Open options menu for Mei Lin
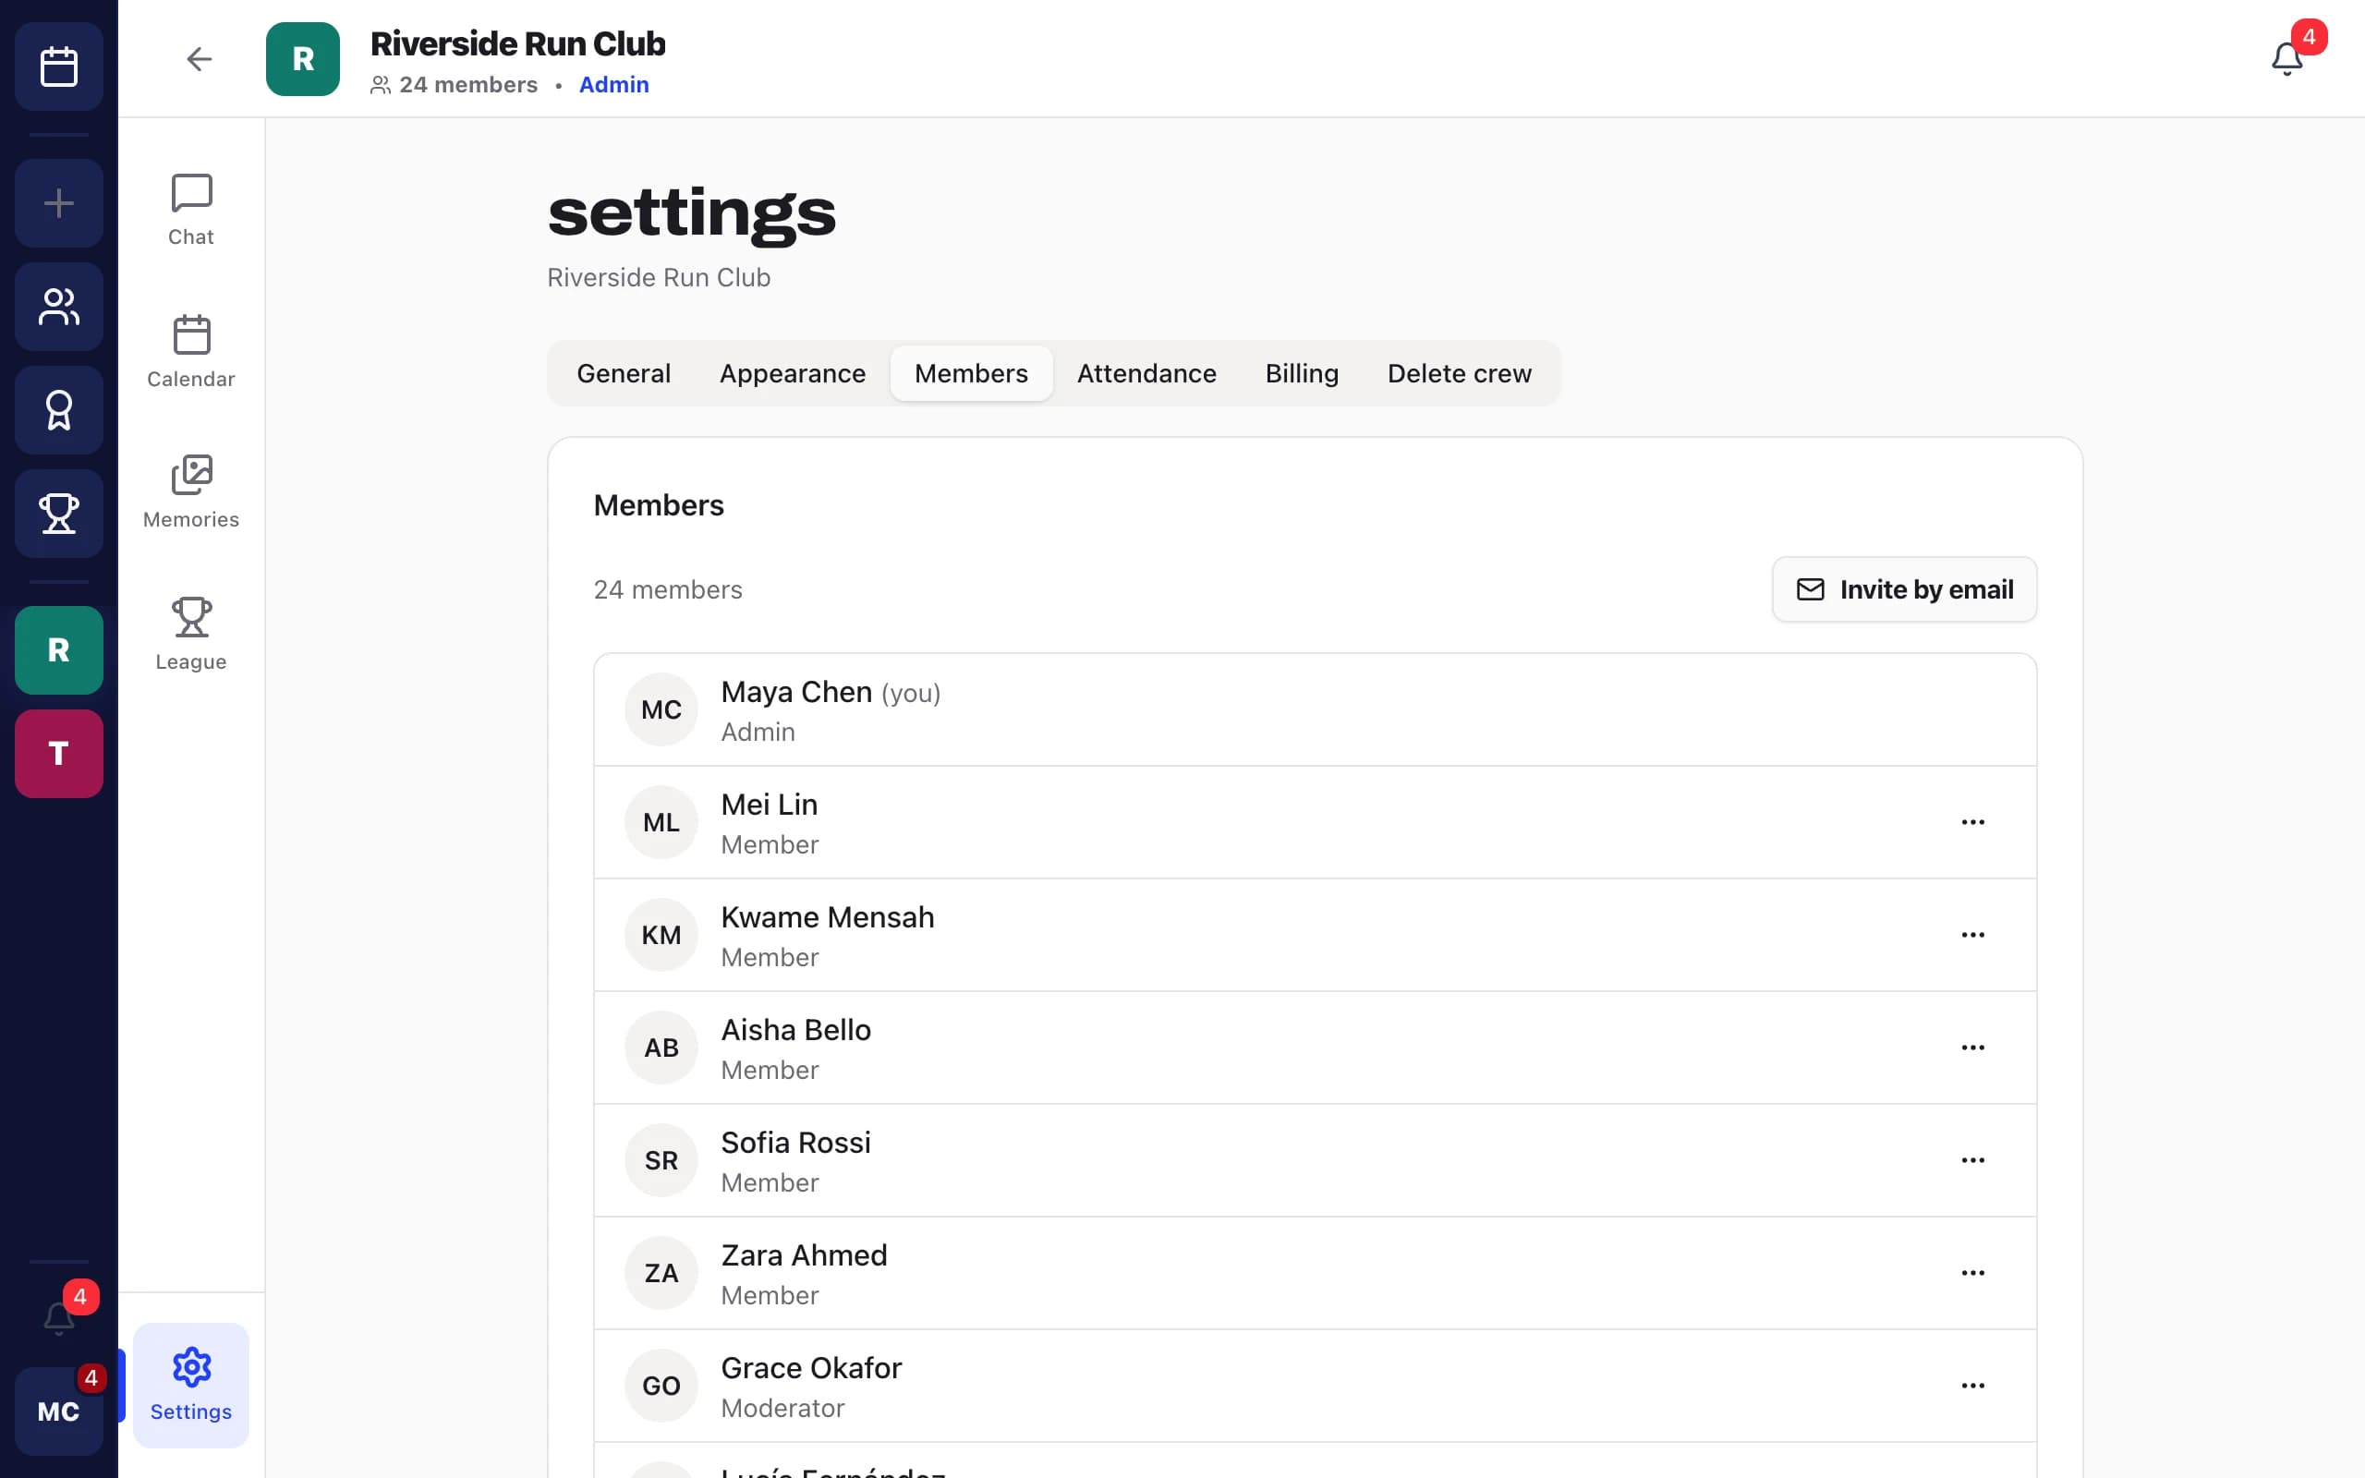The width and height of the screenshot is (2365, 1478). (x=1973, y=822)
